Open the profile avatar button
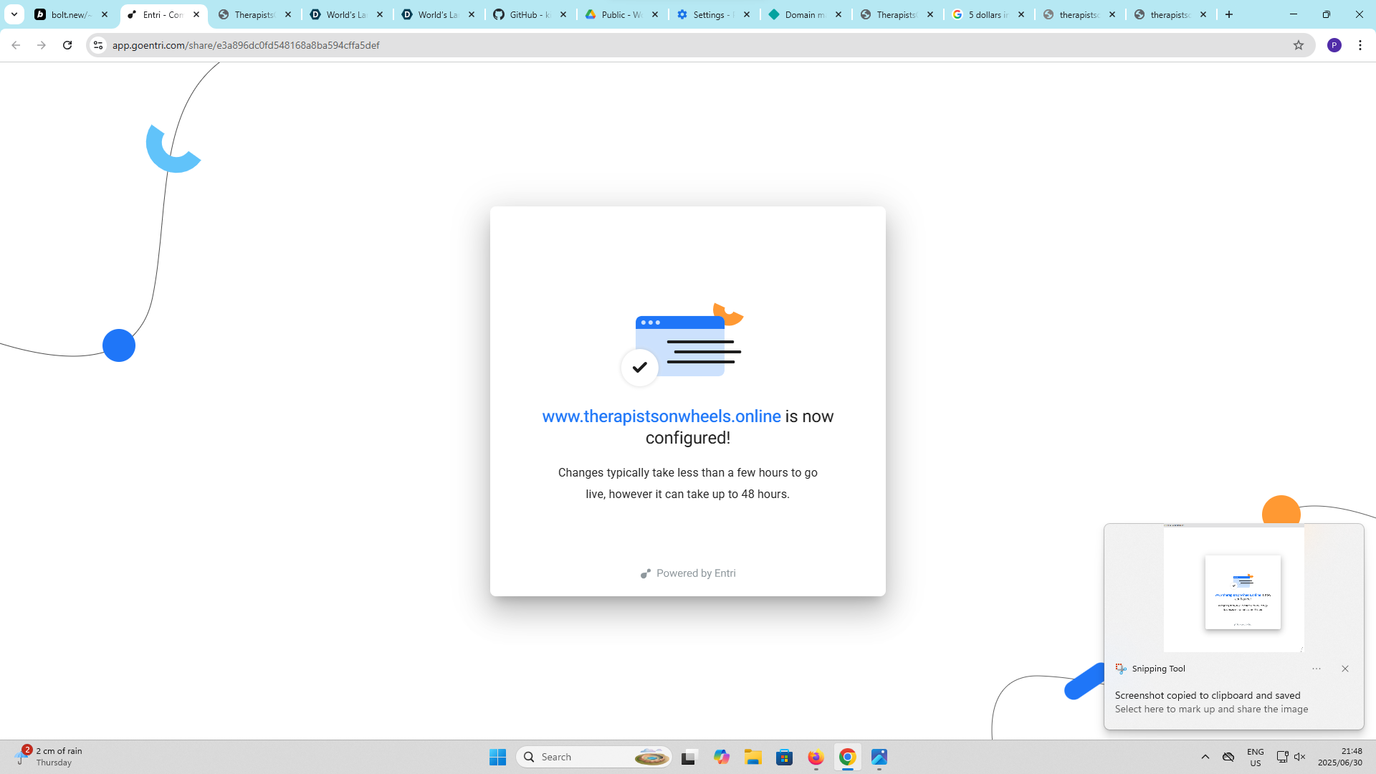This screenshot has height=774, width=1376. click(1334, 45)
